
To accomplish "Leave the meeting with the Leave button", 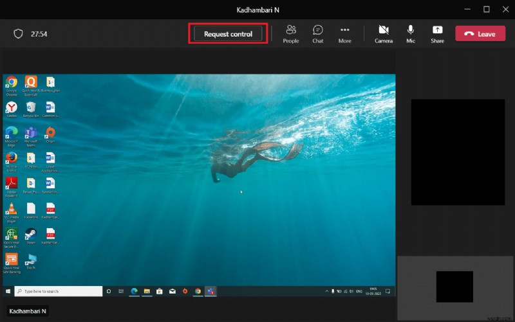I will click(480, 34).
